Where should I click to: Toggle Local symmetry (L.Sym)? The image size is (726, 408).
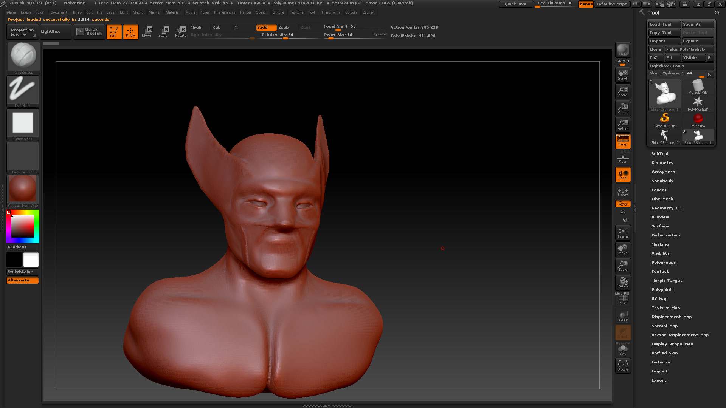click(x=623, y=192)
